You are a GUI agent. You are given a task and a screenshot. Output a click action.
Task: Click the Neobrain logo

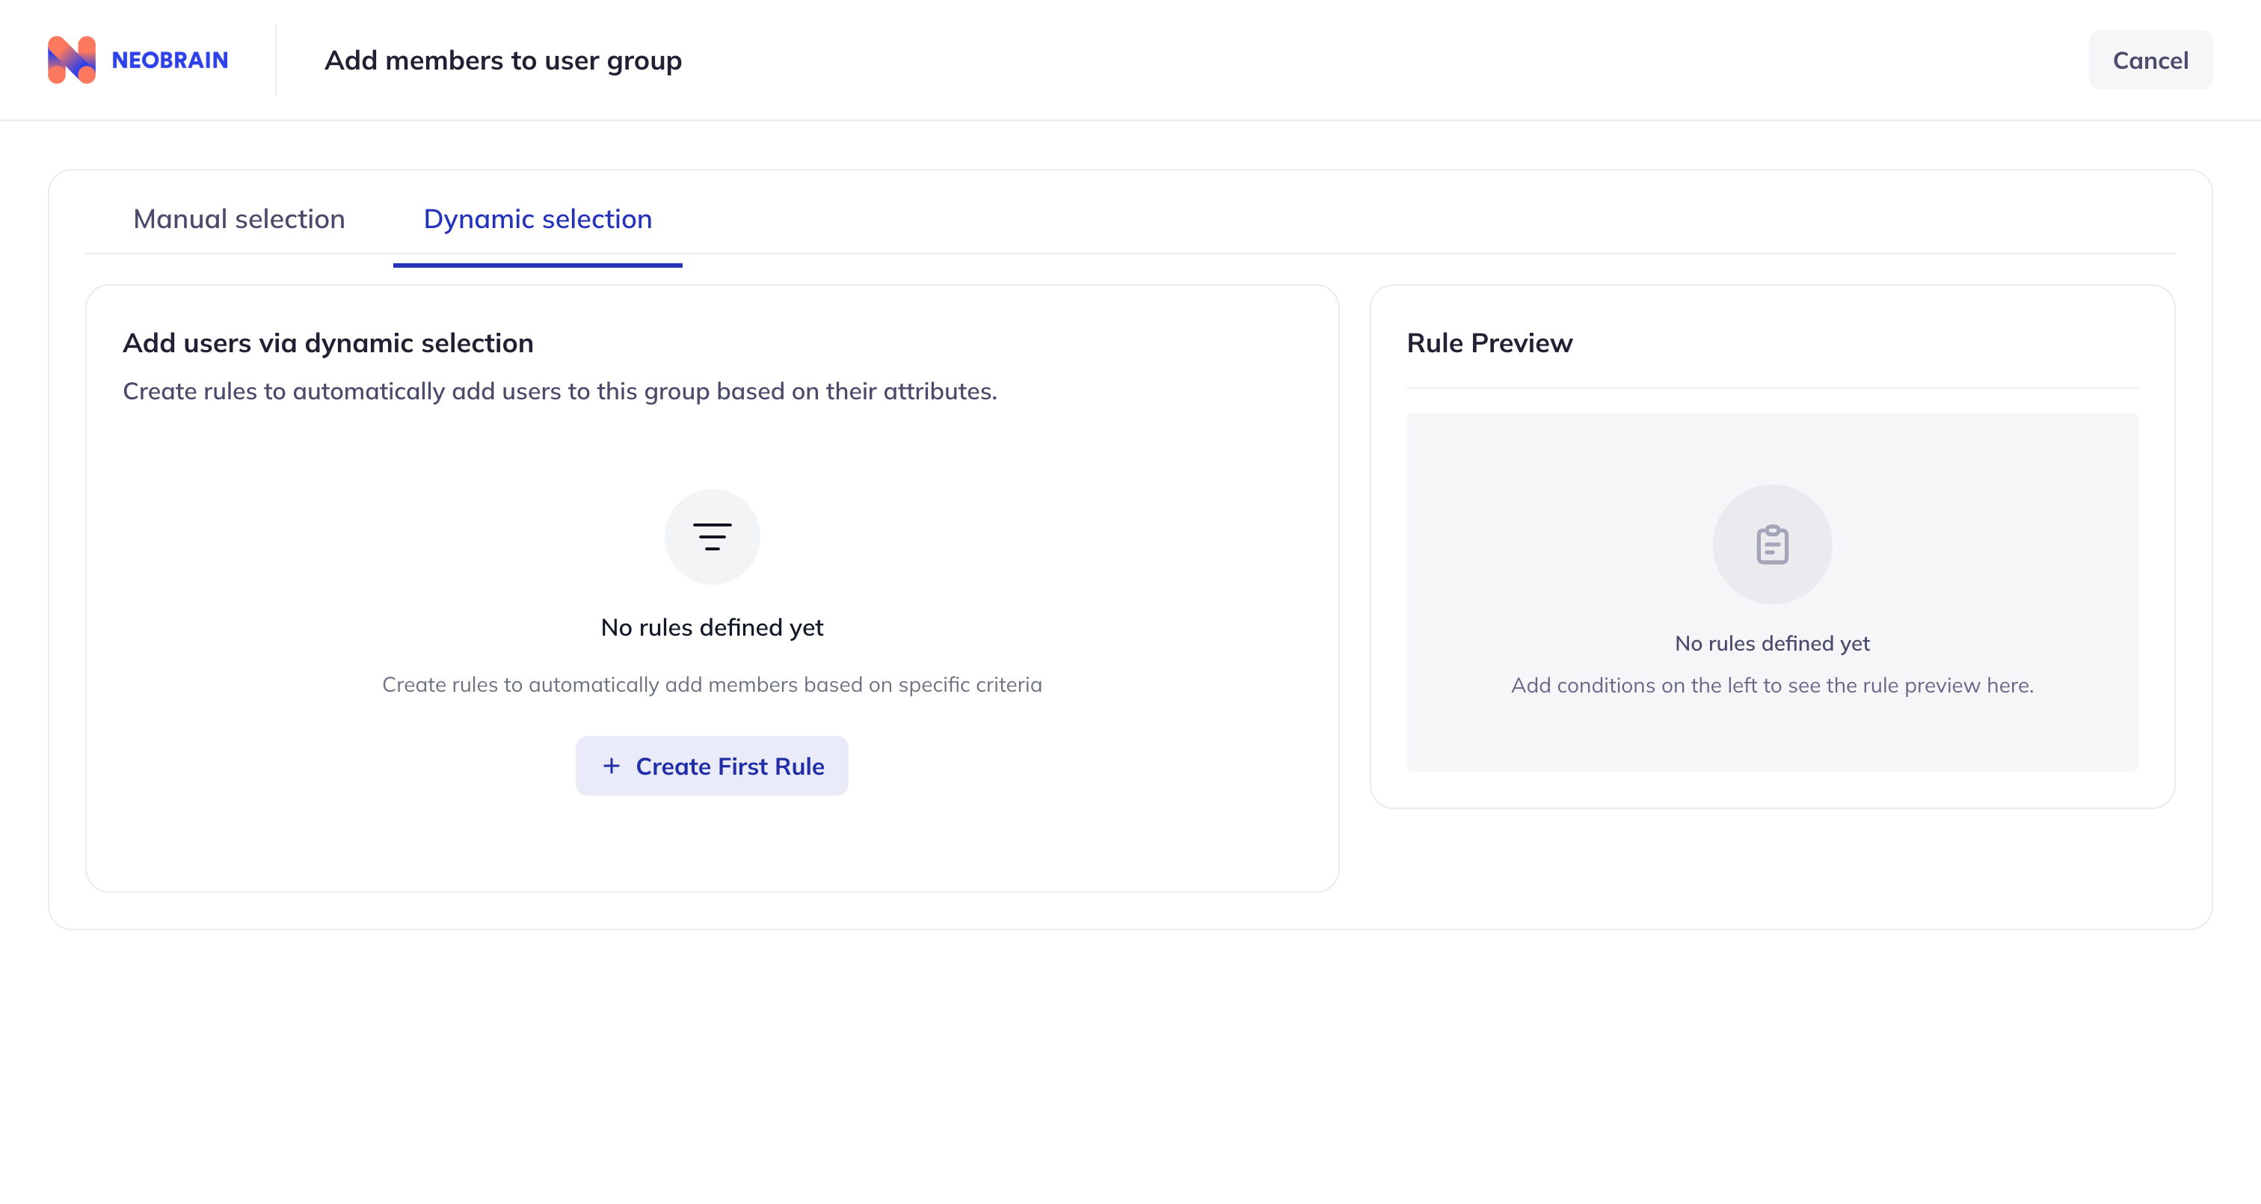pos(137,60)
